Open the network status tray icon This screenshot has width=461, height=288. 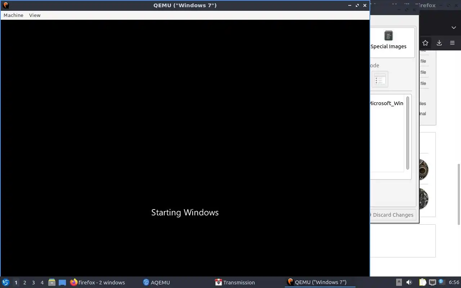433,282
